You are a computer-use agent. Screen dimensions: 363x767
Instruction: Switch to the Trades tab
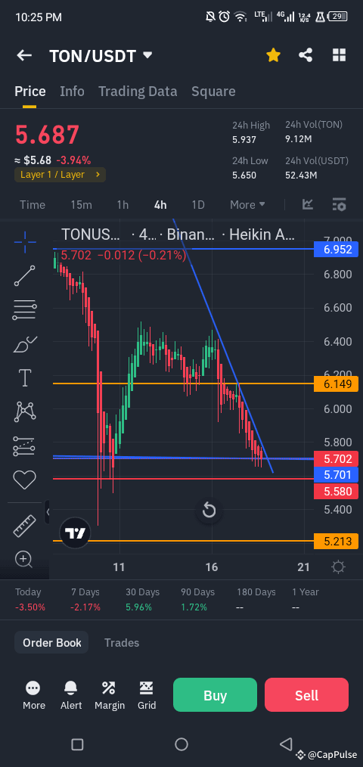tap(122, 643)
